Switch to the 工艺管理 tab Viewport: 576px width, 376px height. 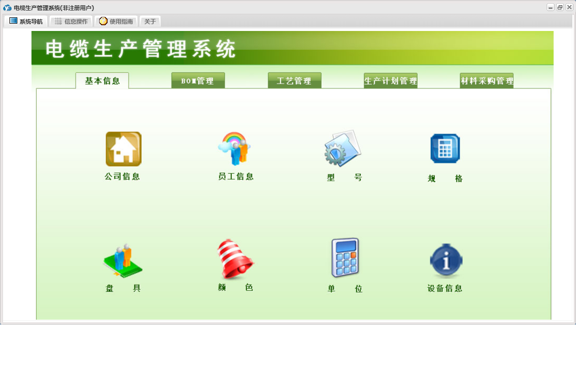[x=295, y=80]
